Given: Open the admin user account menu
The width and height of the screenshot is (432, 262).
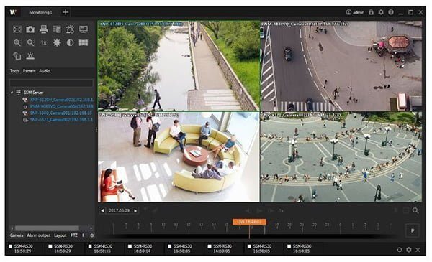Looking at the screenshot, I should pyautogui.click(x=355, y=12).
